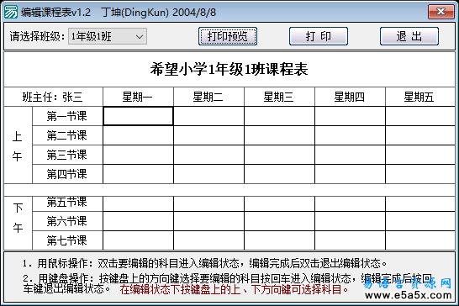Select the 星期四 column header
This screenshot has height=306, width=459.
click(350, 97)
